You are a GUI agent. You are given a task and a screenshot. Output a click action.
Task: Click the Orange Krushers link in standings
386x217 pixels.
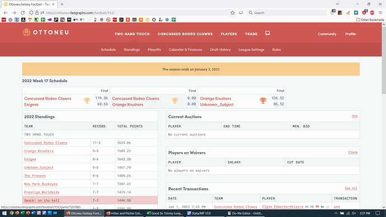pos(39,151)
